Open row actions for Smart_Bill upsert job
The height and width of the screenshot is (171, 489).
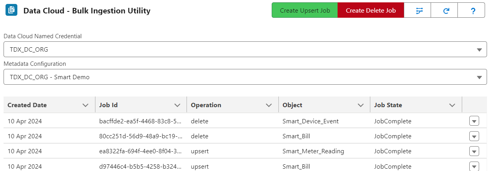(474, 166)
